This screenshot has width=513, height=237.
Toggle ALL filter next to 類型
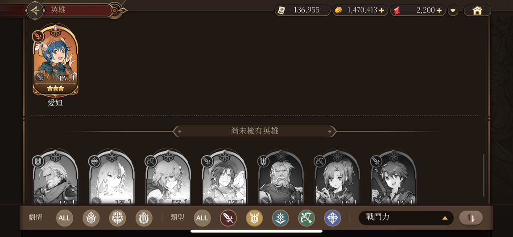[202, 218]
